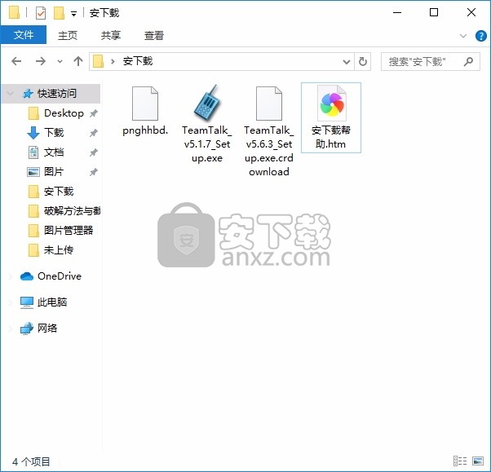Image resolution: width=491 pixels, height=472 pixels.
Task: Minimize the Explorer window
Action: (397, 12)
